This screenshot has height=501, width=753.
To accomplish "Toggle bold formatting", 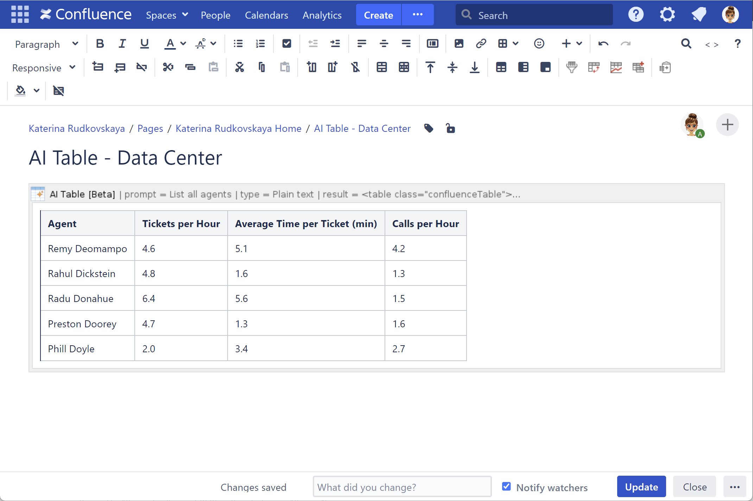I will (x=100, y=44).
